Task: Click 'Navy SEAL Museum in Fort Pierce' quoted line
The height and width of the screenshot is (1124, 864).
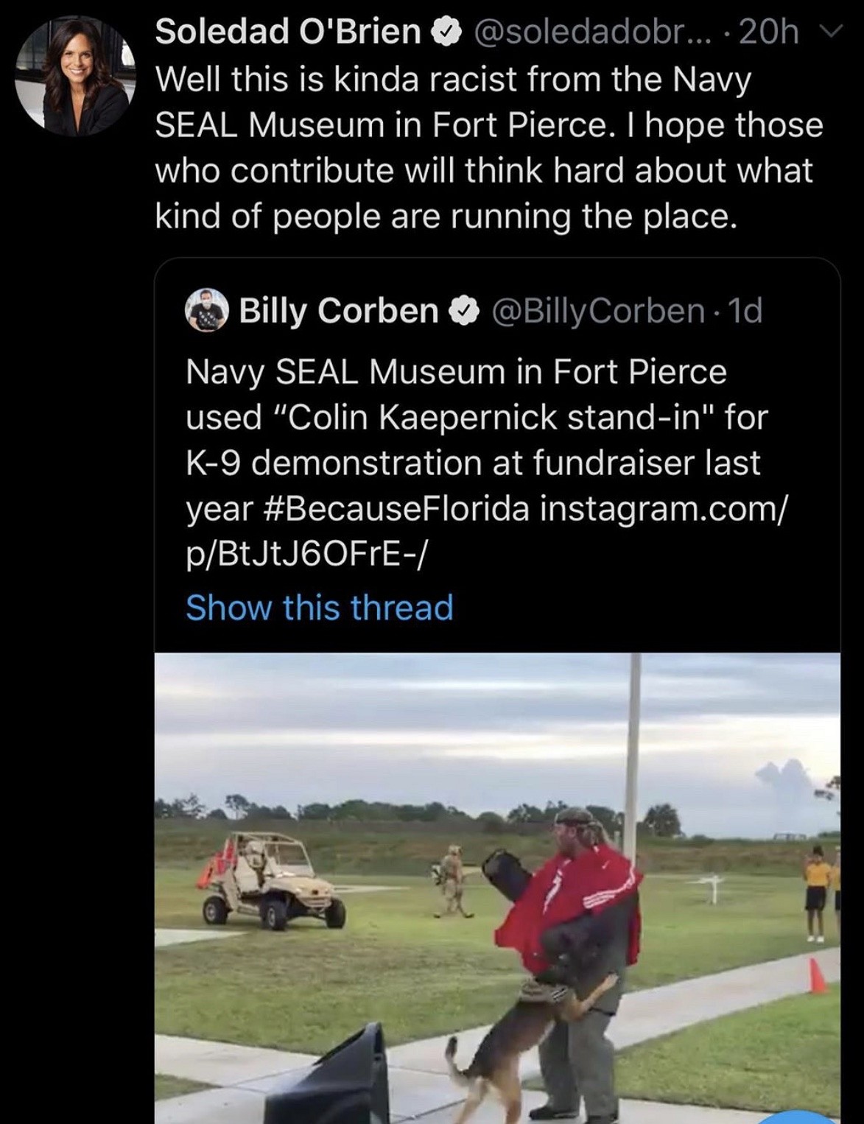Action: click(x=456, y=372)
